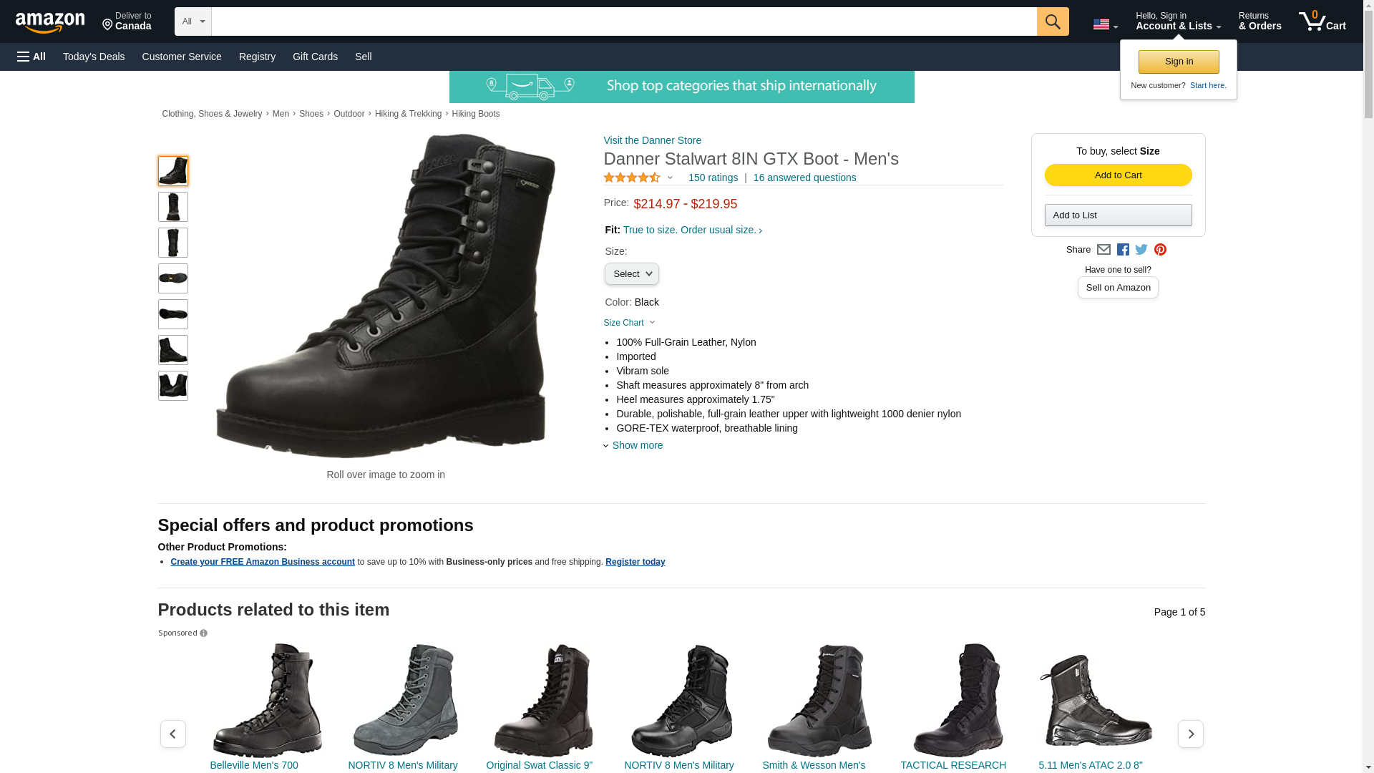1374x773 pixels.
Task: Select the boot sole thumbnail image
Action: pyautogui.click(x=173, y=278)
